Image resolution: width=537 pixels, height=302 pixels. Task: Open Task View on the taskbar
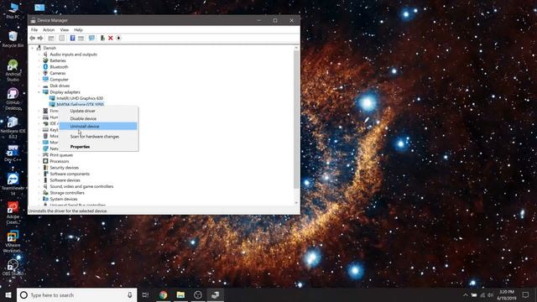pos(145,294)
